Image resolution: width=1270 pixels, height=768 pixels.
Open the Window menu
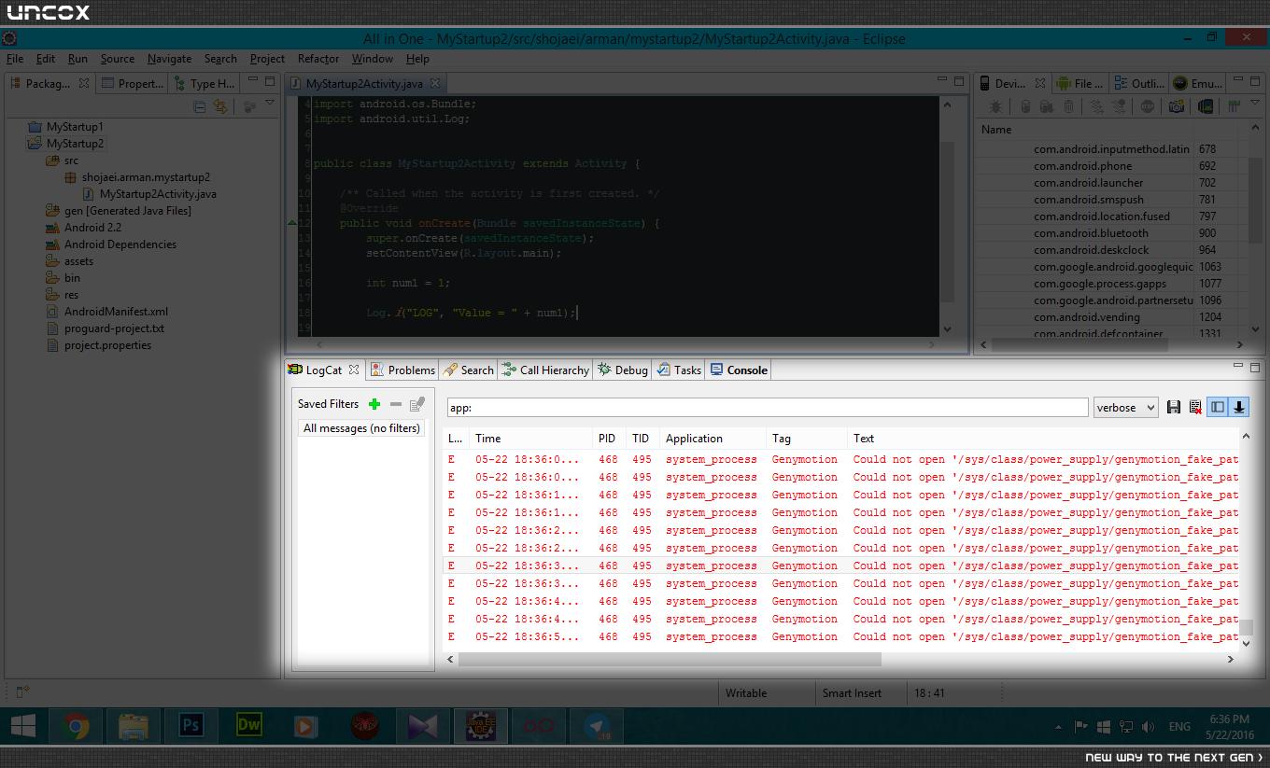point(372,59)
